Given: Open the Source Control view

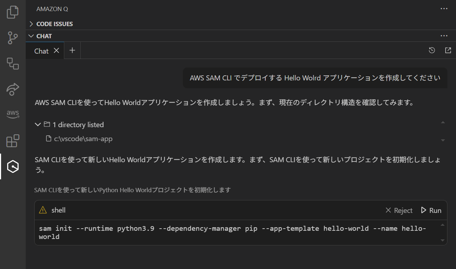Looking at the screenshot, I should (12, 38).
